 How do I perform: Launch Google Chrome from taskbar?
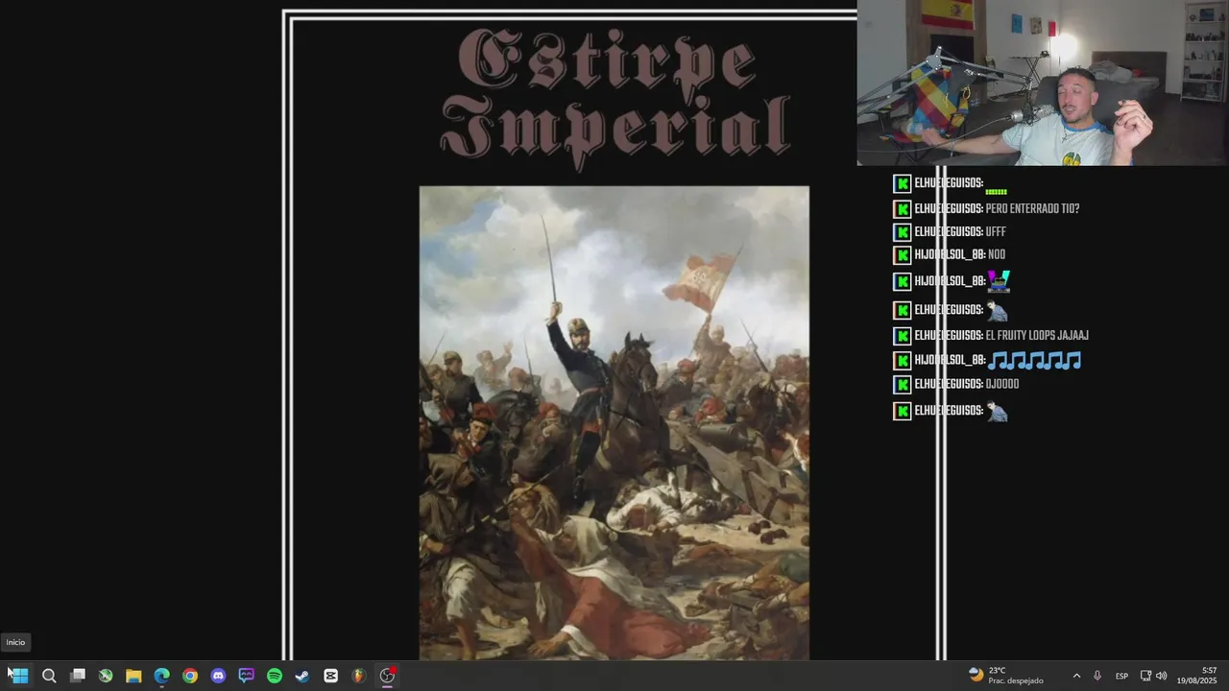pyautogui.click(x=190, y=676)
